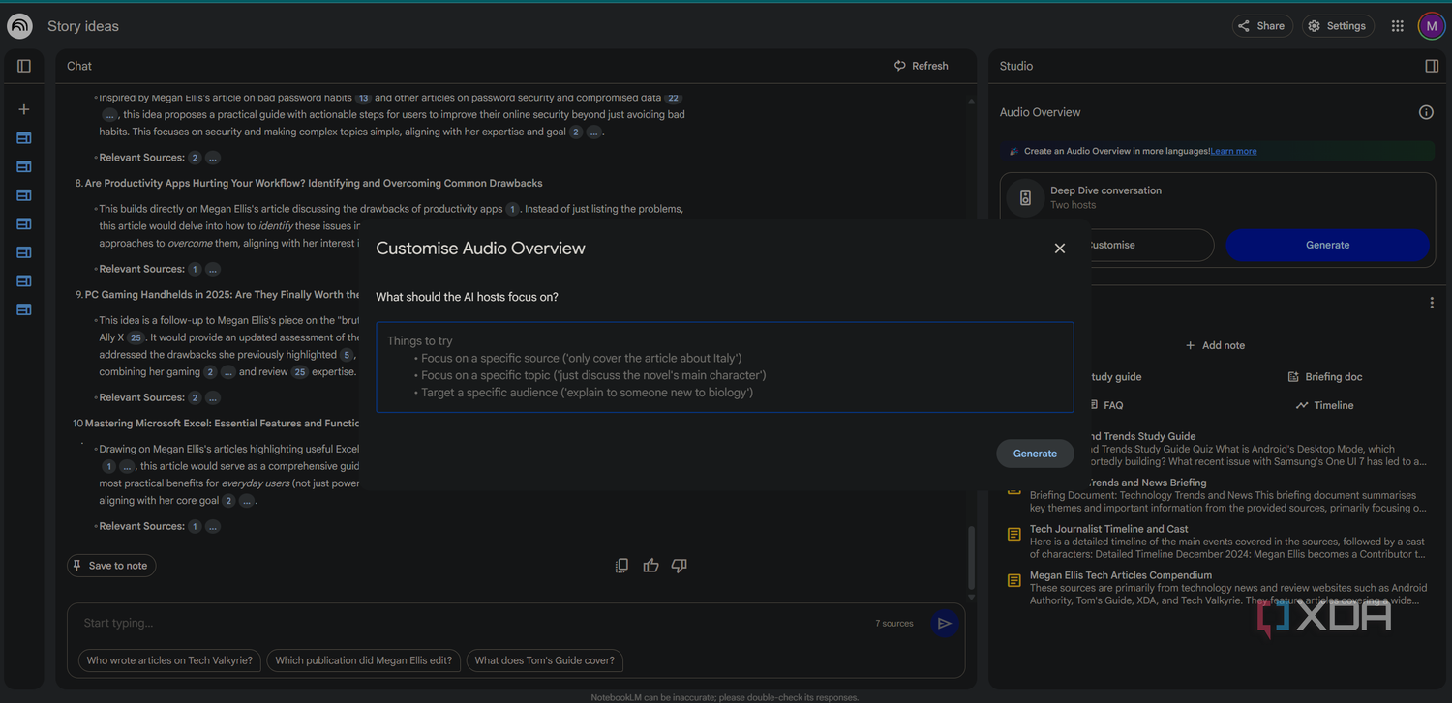This screenshot has height=703, width=1452.
Task: Click the 7 sources indicator
Action: click(894, 624)
